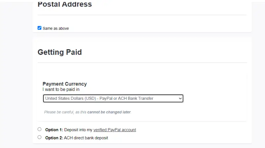The height and width of the screenshot is (148, 265).
Task: Open the "verified PayPal account" link
Action: [115, 130]
